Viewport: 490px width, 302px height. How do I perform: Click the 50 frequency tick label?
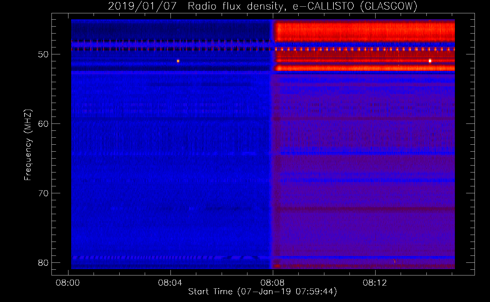click(44, 54)
